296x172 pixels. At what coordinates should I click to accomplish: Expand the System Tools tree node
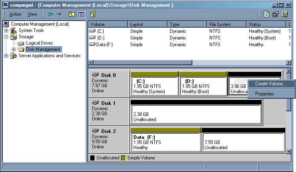pyautogui.click(x=6, y=30)
